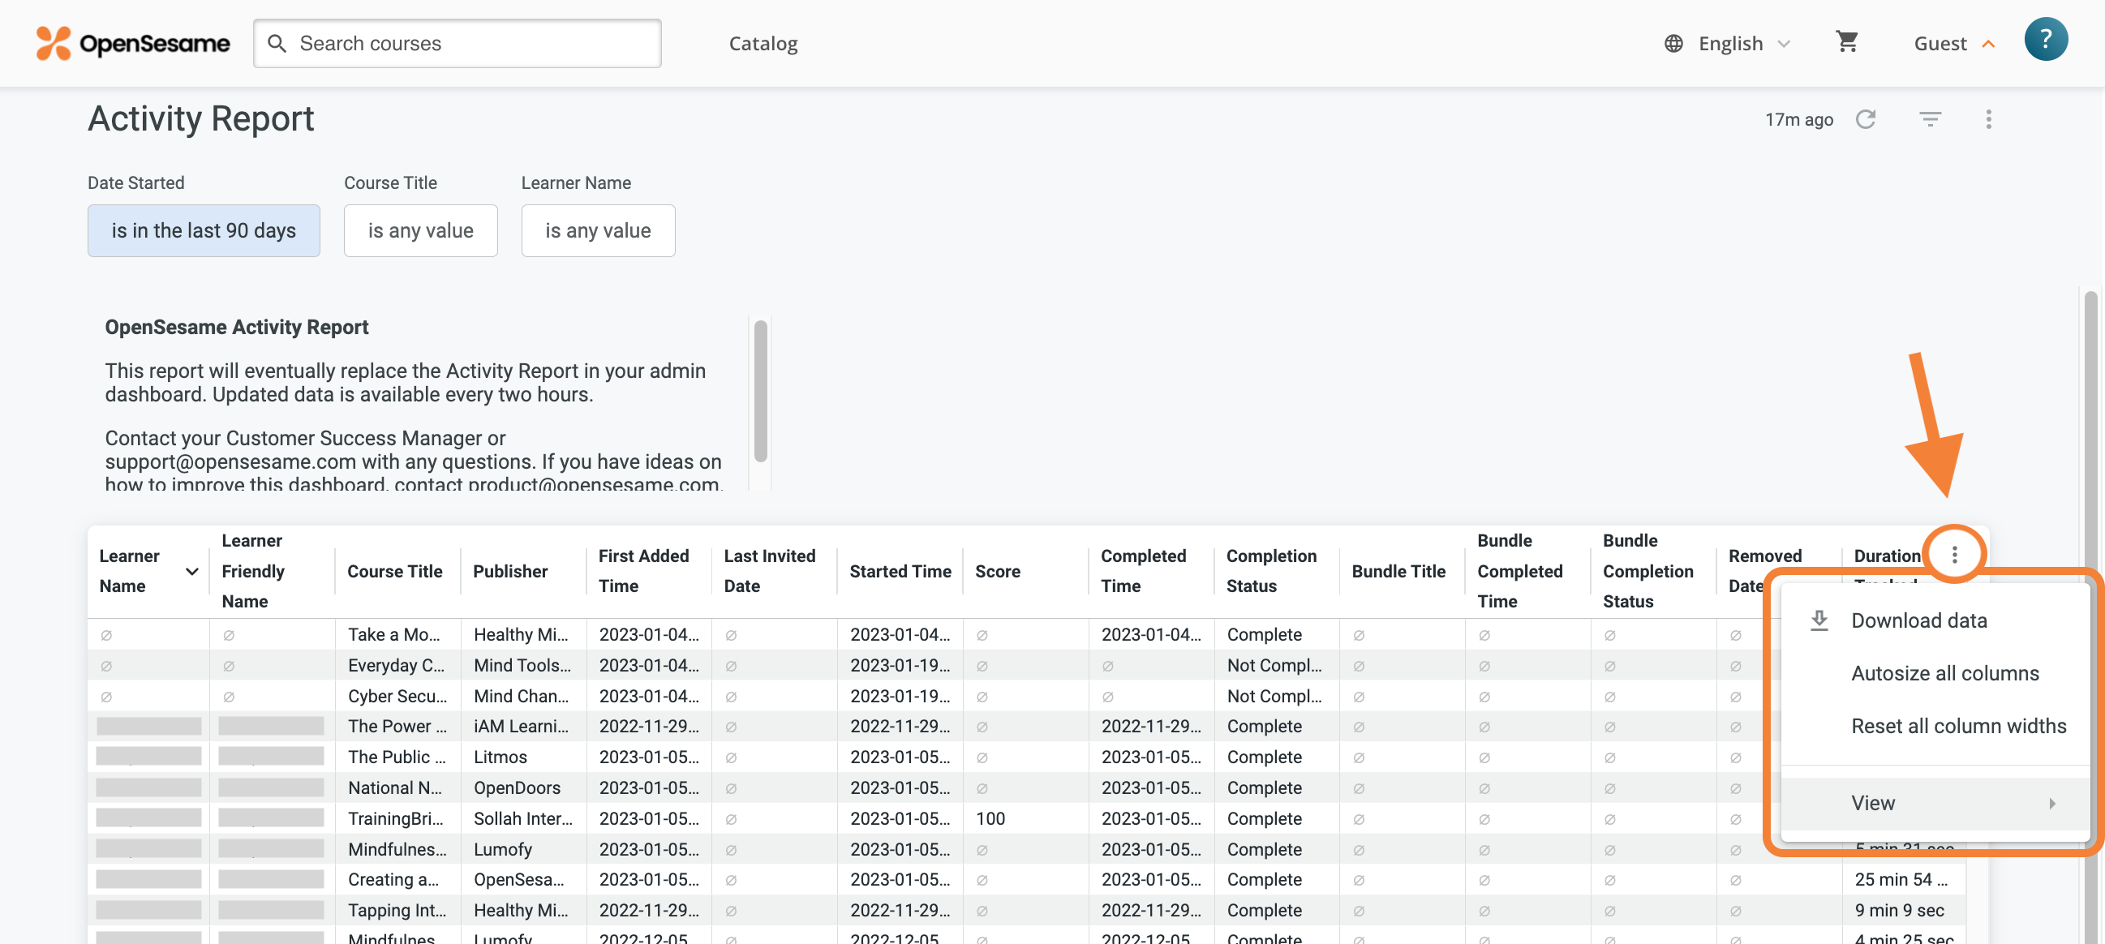
Task: Click the 'Take a Mo...' course cell
Action: click(397, 634)
